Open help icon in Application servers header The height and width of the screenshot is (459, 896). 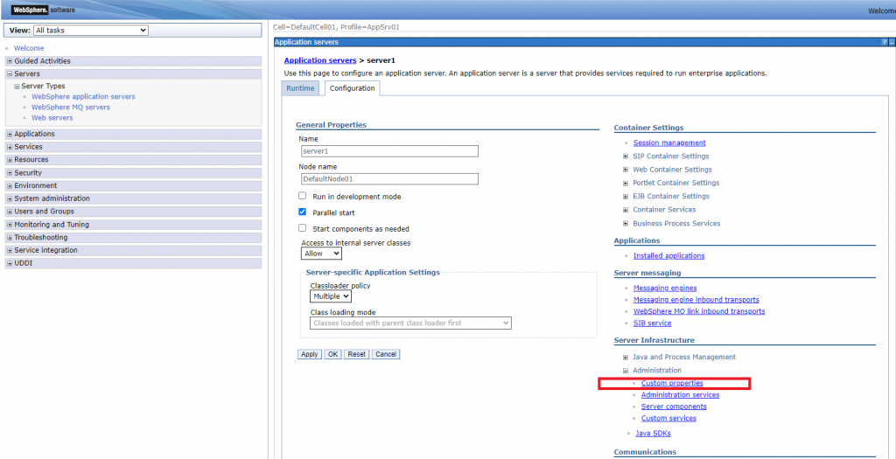[x=885, y=42]
